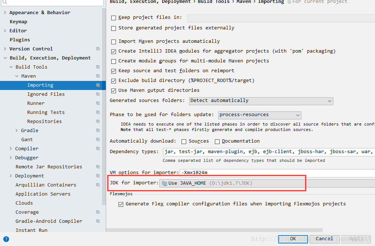This screenshot has width=375, height=246.
Task: Toggle Generate Flex compiler configuration files checkbox
Action: (x=121, y=204)
